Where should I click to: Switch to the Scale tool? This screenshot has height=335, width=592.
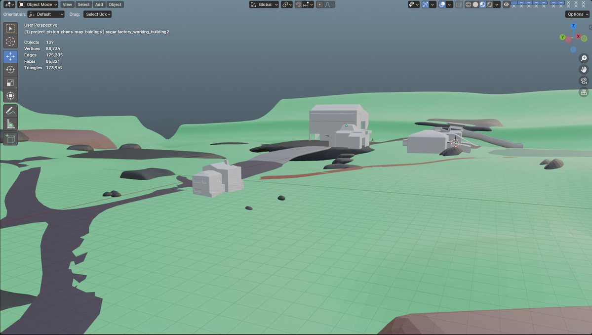[x=10, y=82]
